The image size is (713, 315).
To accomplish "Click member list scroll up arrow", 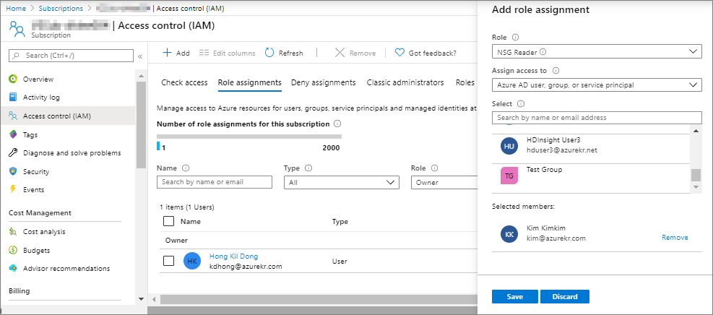I will click(x=696, y=131).
